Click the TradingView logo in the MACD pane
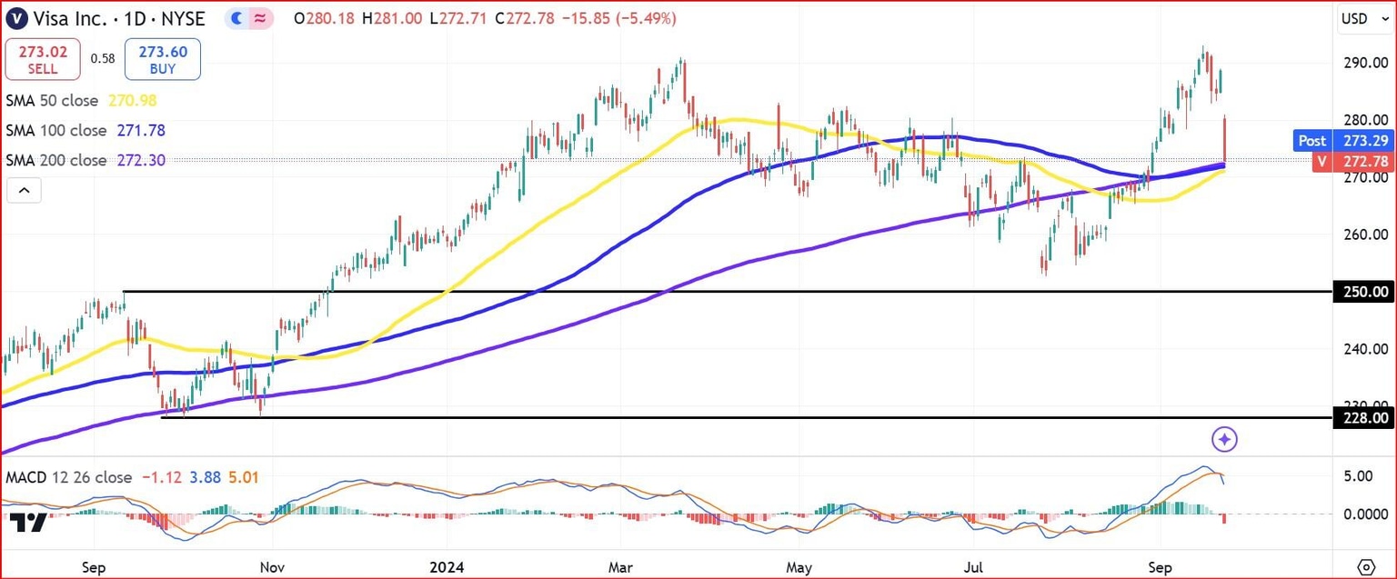Screen dimensions: 1397x579 (x=28, y=522)
